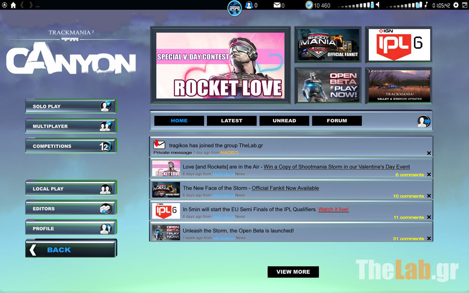
Task: Open the mail inbox envelope icon
Action: point(277,5)
